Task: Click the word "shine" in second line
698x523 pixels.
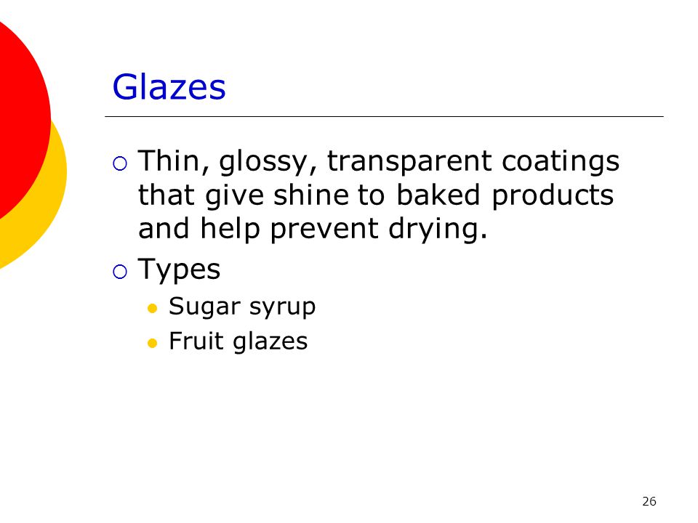Action: click(x=311, y=195)
